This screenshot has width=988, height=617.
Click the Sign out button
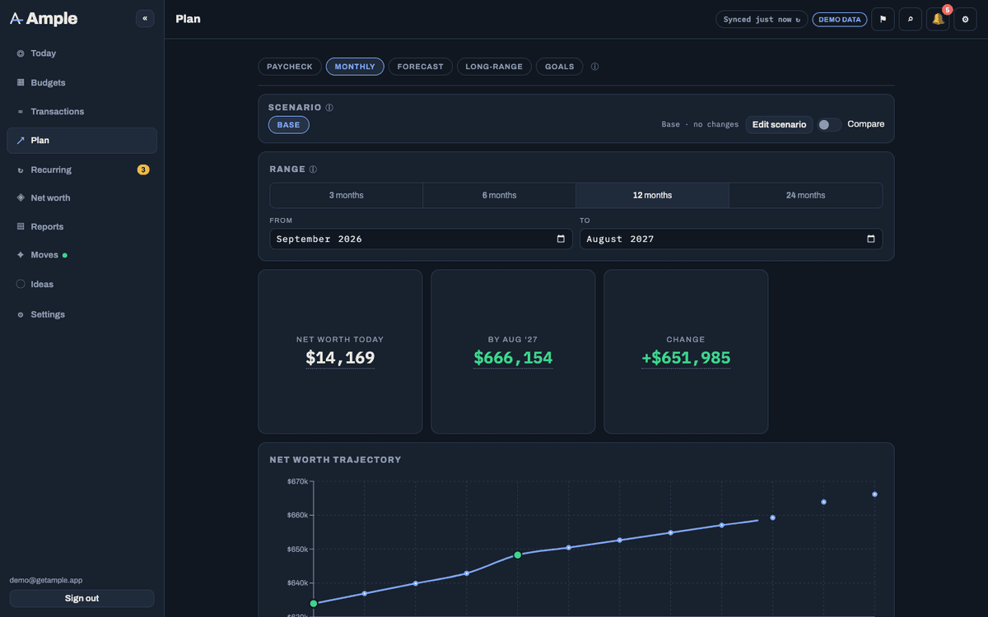point(82,598)
